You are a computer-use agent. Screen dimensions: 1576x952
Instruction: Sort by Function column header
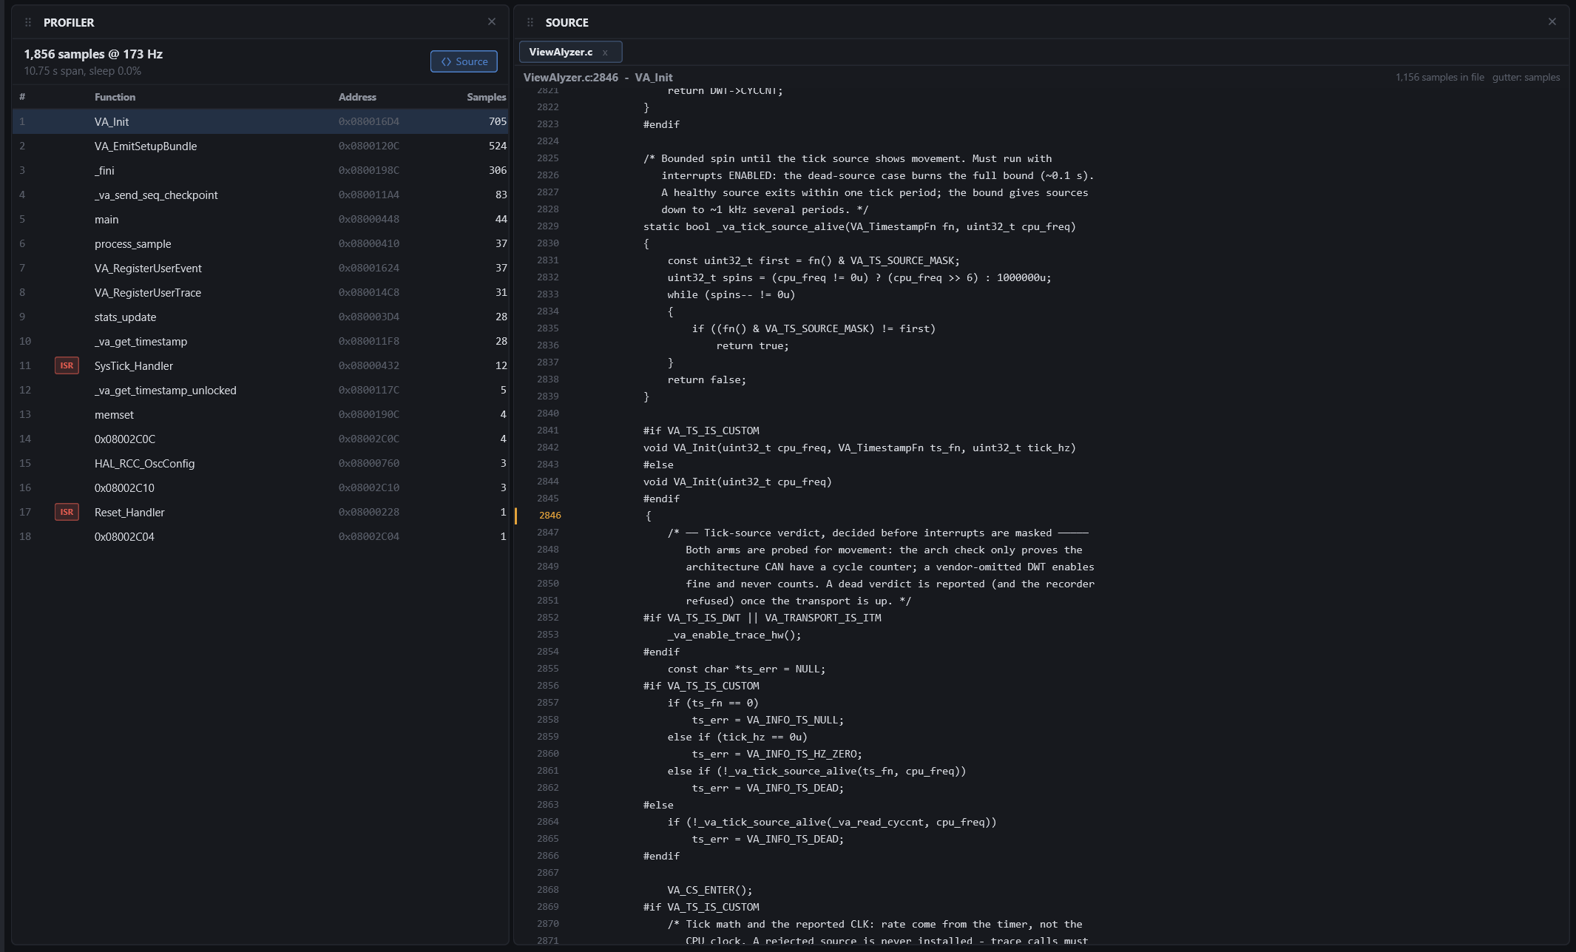(115, 97)
